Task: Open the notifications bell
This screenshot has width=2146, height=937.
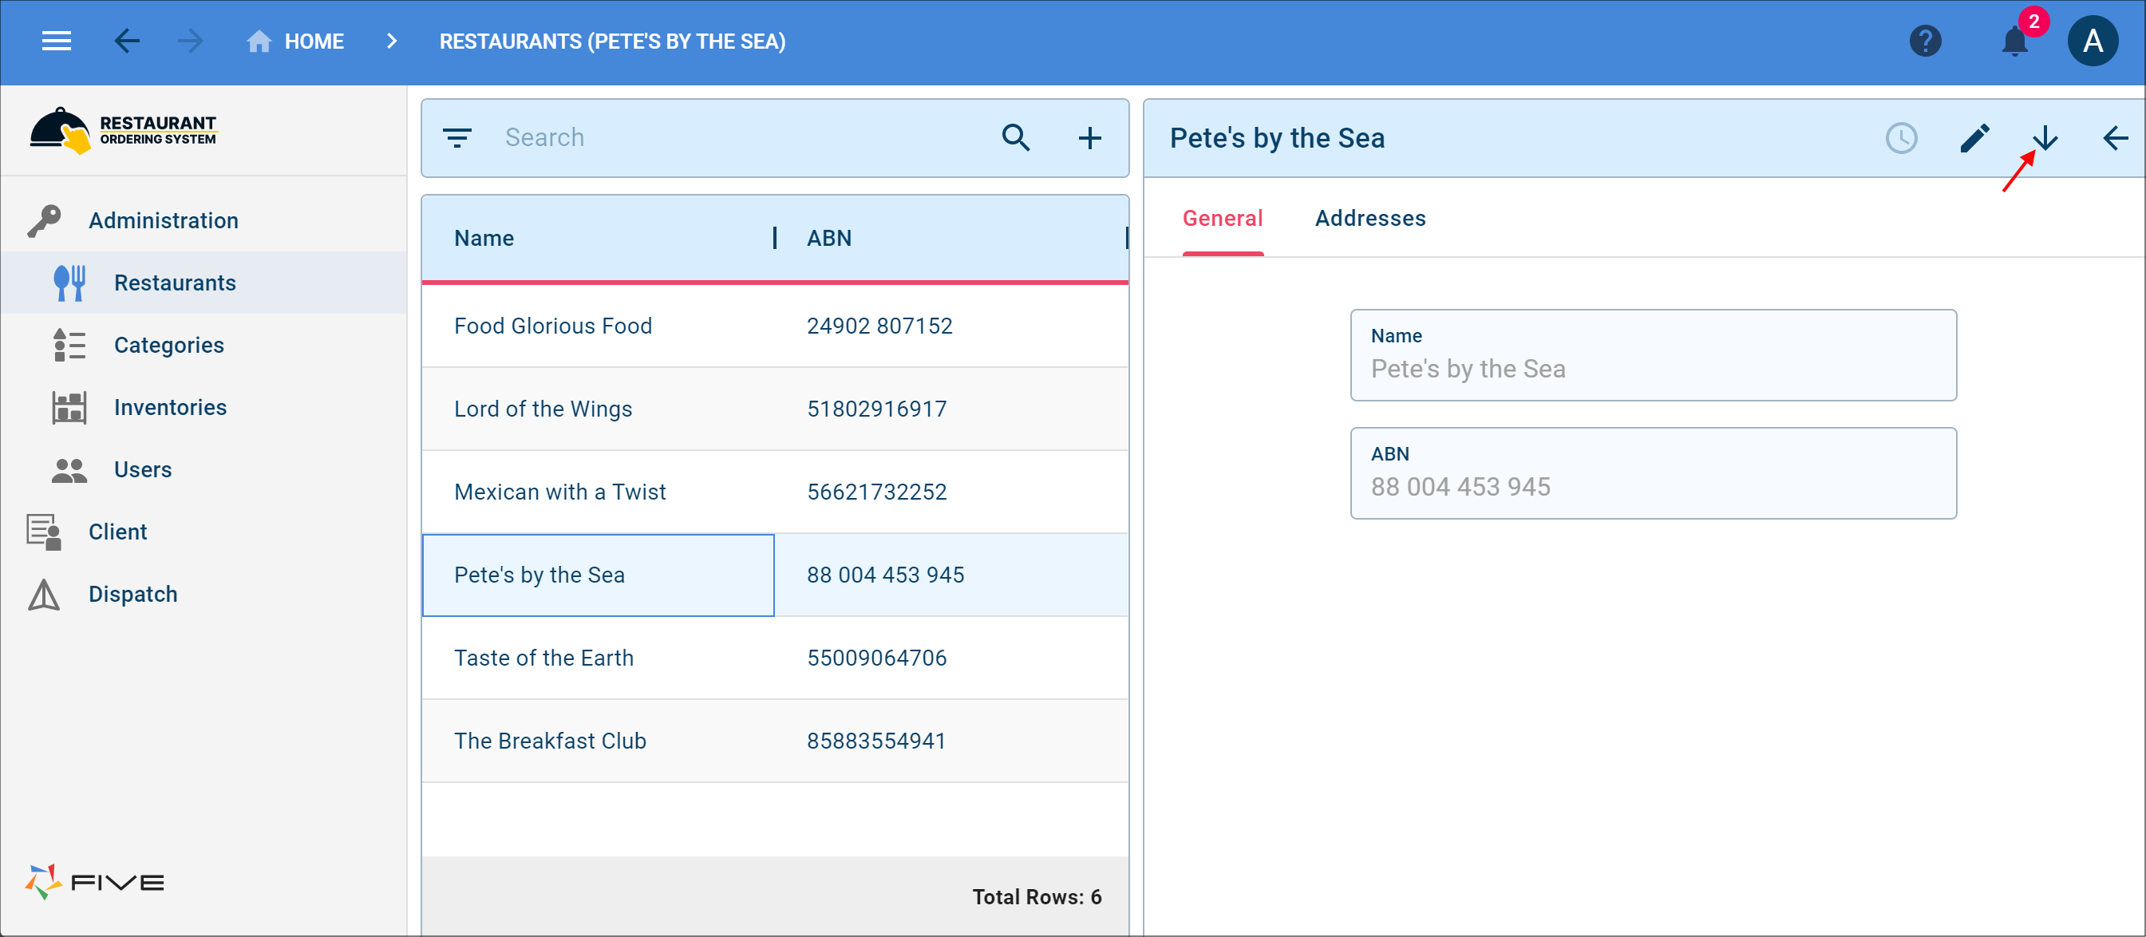Action: (2015, 41)
